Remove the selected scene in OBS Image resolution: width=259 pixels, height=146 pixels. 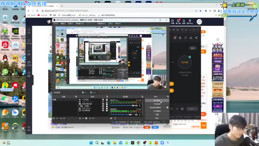pos(57,118)
